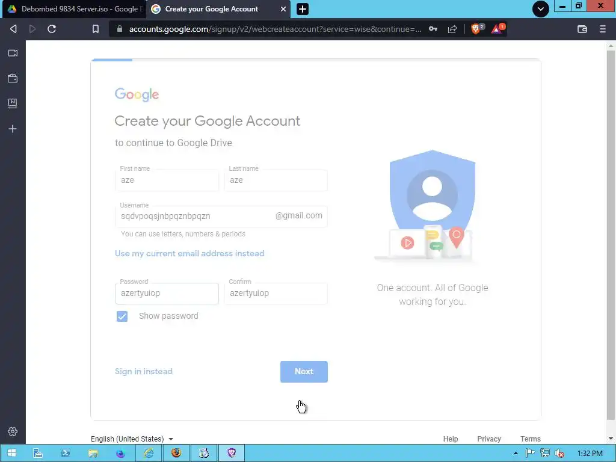Focus the Password field

pos(167,294)
